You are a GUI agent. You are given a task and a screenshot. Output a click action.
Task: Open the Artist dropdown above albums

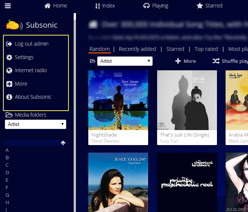coord(125,61)
